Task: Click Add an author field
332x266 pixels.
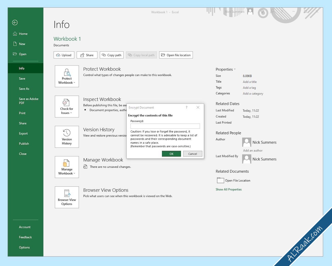Action: coord(253,151)
